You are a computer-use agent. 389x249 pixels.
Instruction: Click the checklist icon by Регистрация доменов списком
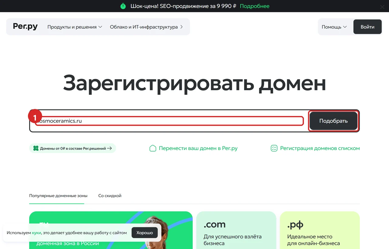(274, 148)
